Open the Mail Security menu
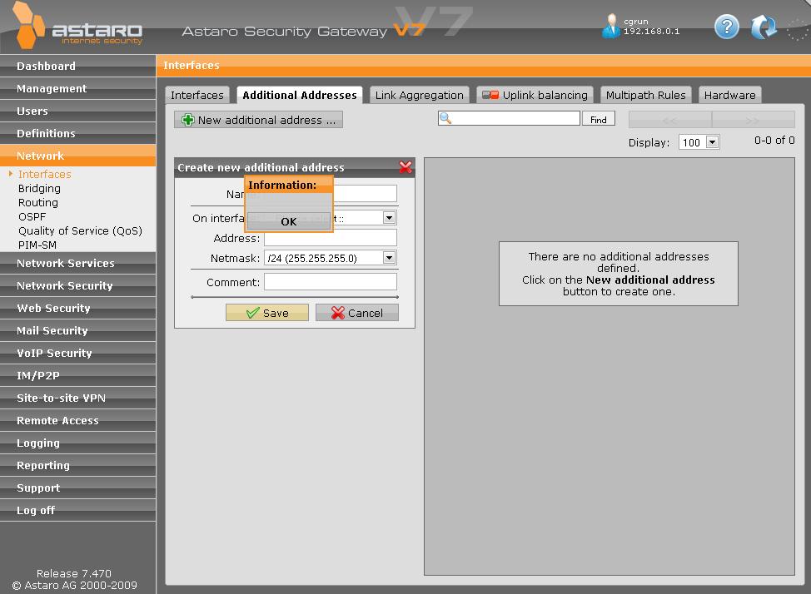Image resolution: width=811 pixels, height=594 pixels. click(77, 330)
